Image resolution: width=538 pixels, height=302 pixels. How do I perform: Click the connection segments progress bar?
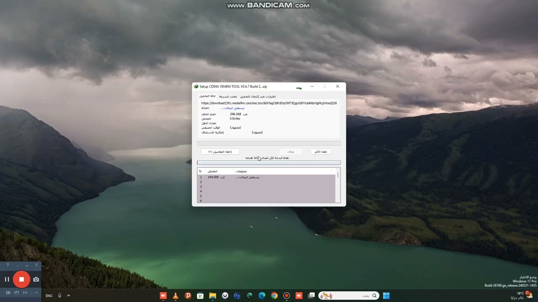[x=269, y=163]
